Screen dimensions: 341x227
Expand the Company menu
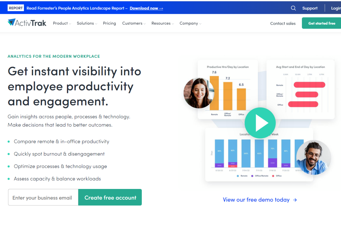190,23
